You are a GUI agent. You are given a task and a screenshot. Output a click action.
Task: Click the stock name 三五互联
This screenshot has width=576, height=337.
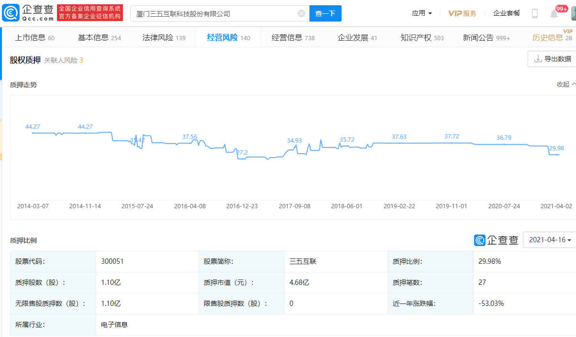tap(303, 261)
